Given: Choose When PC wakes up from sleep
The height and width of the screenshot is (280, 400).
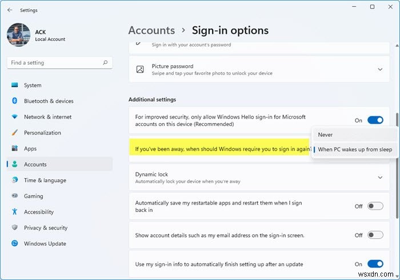Looking at the screenshot, I should click(x=355, y=149).
